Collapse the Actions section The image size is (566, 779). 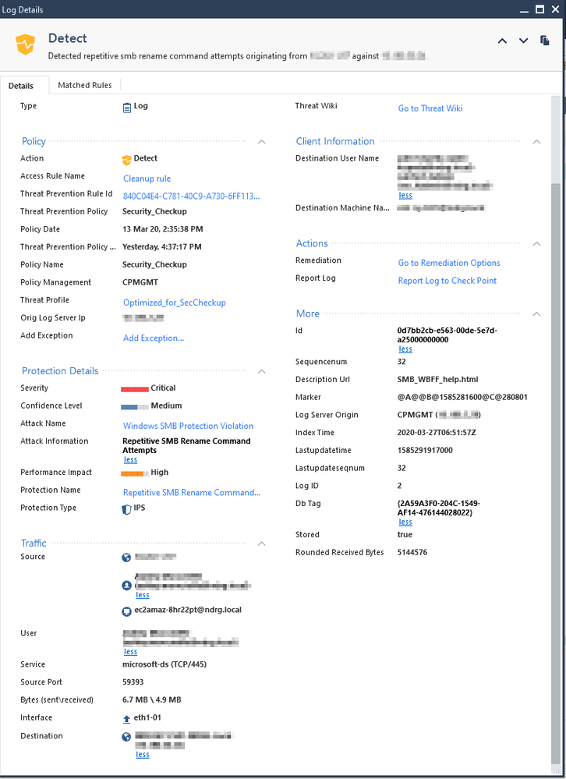tap(536, 244)
